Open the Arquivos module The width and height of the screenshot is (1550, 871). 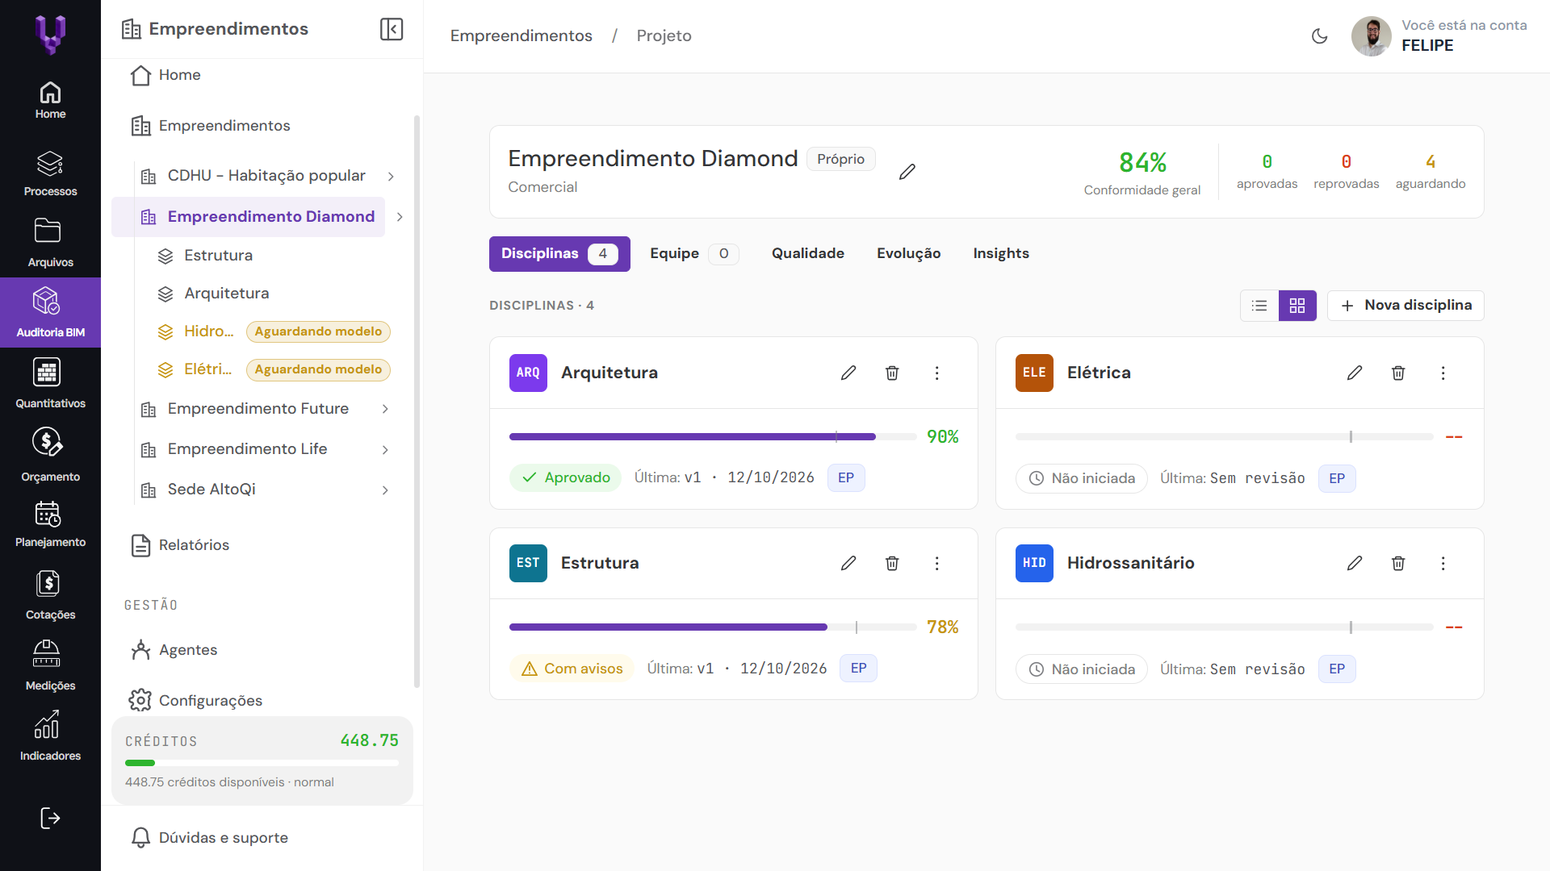pos(50,243)
